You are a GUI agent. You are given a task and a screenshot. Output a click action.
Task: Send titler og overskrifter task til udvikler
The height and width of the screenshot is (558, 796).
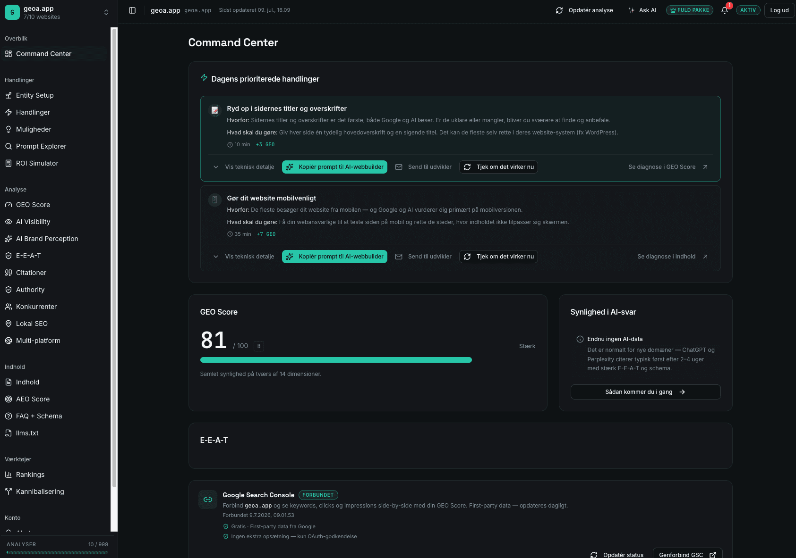(x=423, y=167)
